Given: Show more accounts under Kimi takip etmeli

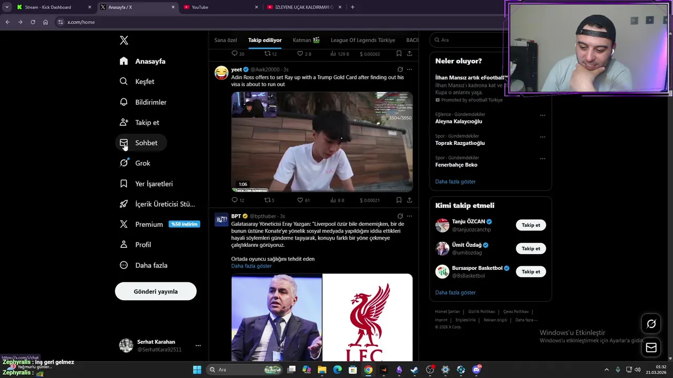Looking at the screenshot, I should [x=455, y=292].
